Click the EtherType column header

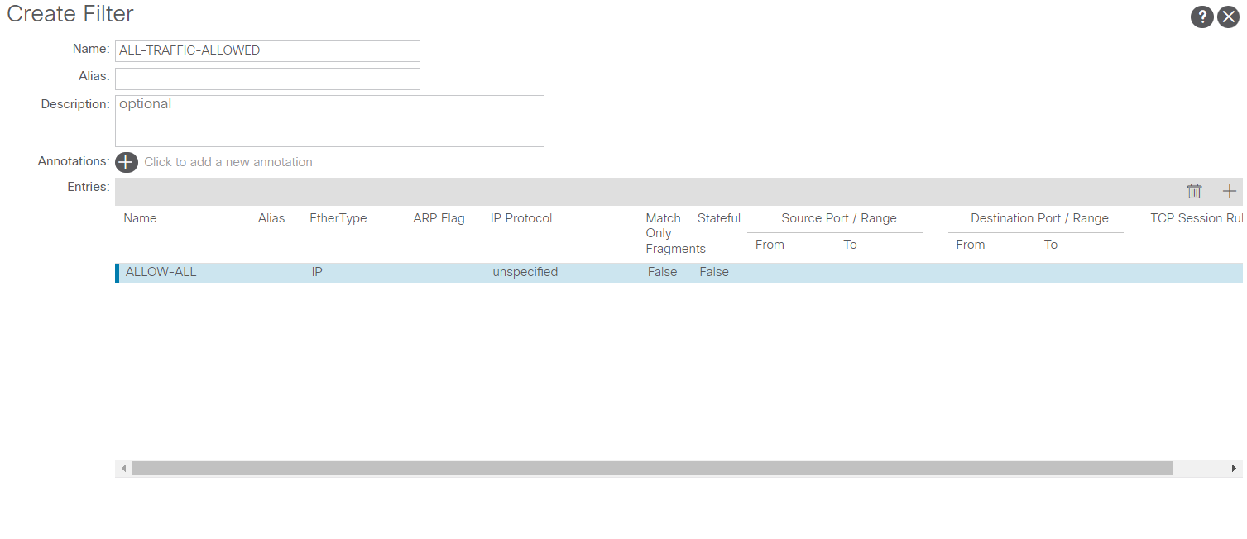click(x=338, y=218)
